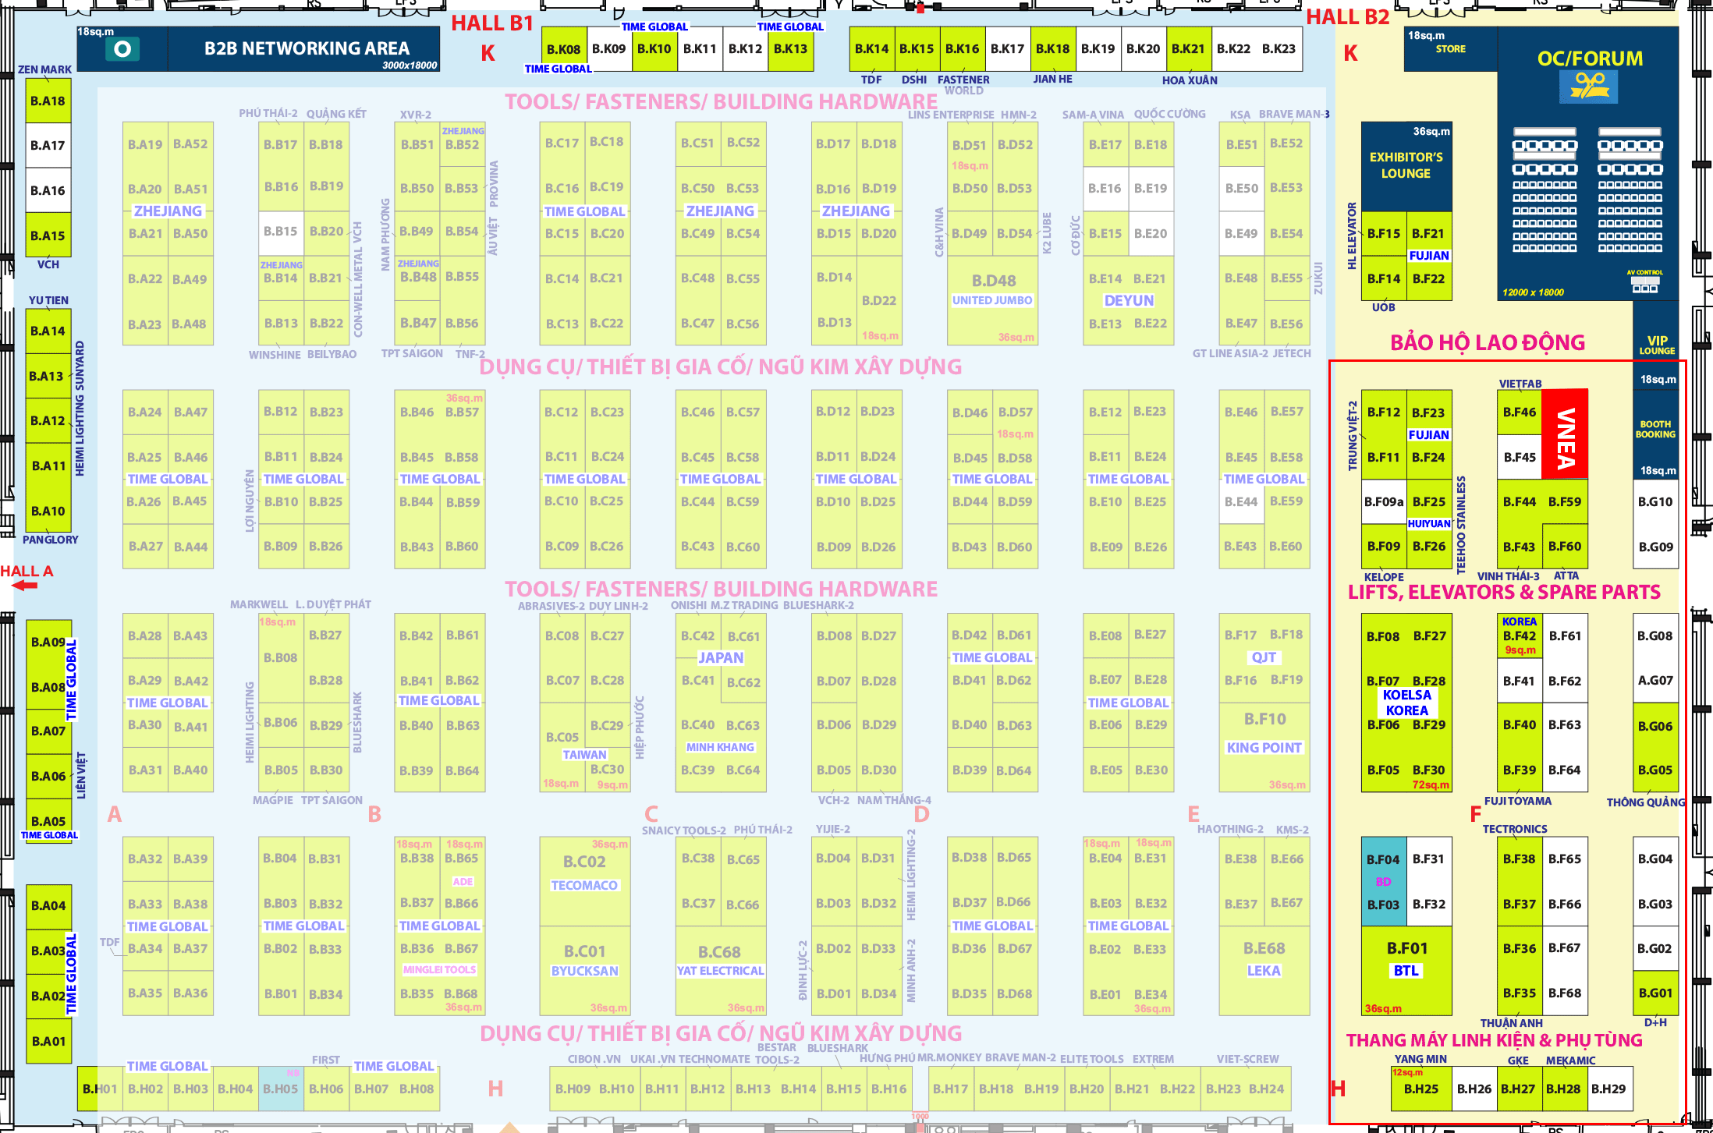Click the red VNEA booth
The height and width of the screenshot is (1133, 1713).
pyautogui.click(x=1565, y=434)
